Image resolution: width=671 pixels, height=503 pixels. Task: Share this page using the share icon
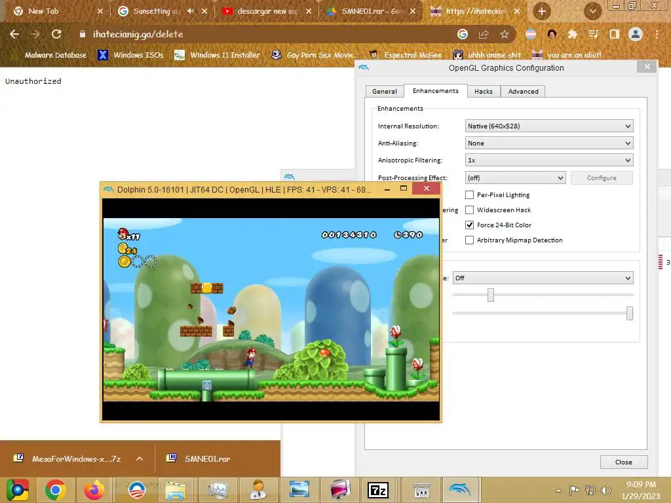(x=484, y=34)
